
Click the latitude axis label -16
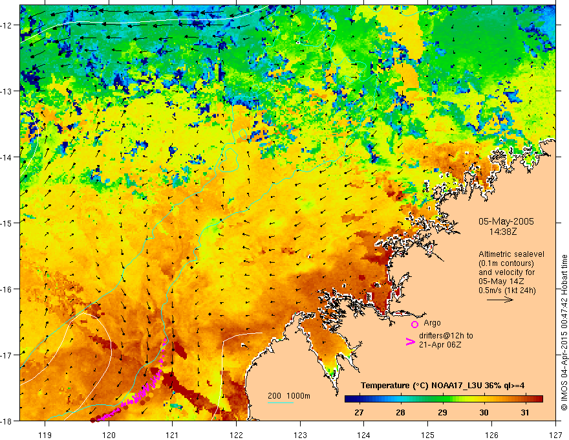[6, 289]
